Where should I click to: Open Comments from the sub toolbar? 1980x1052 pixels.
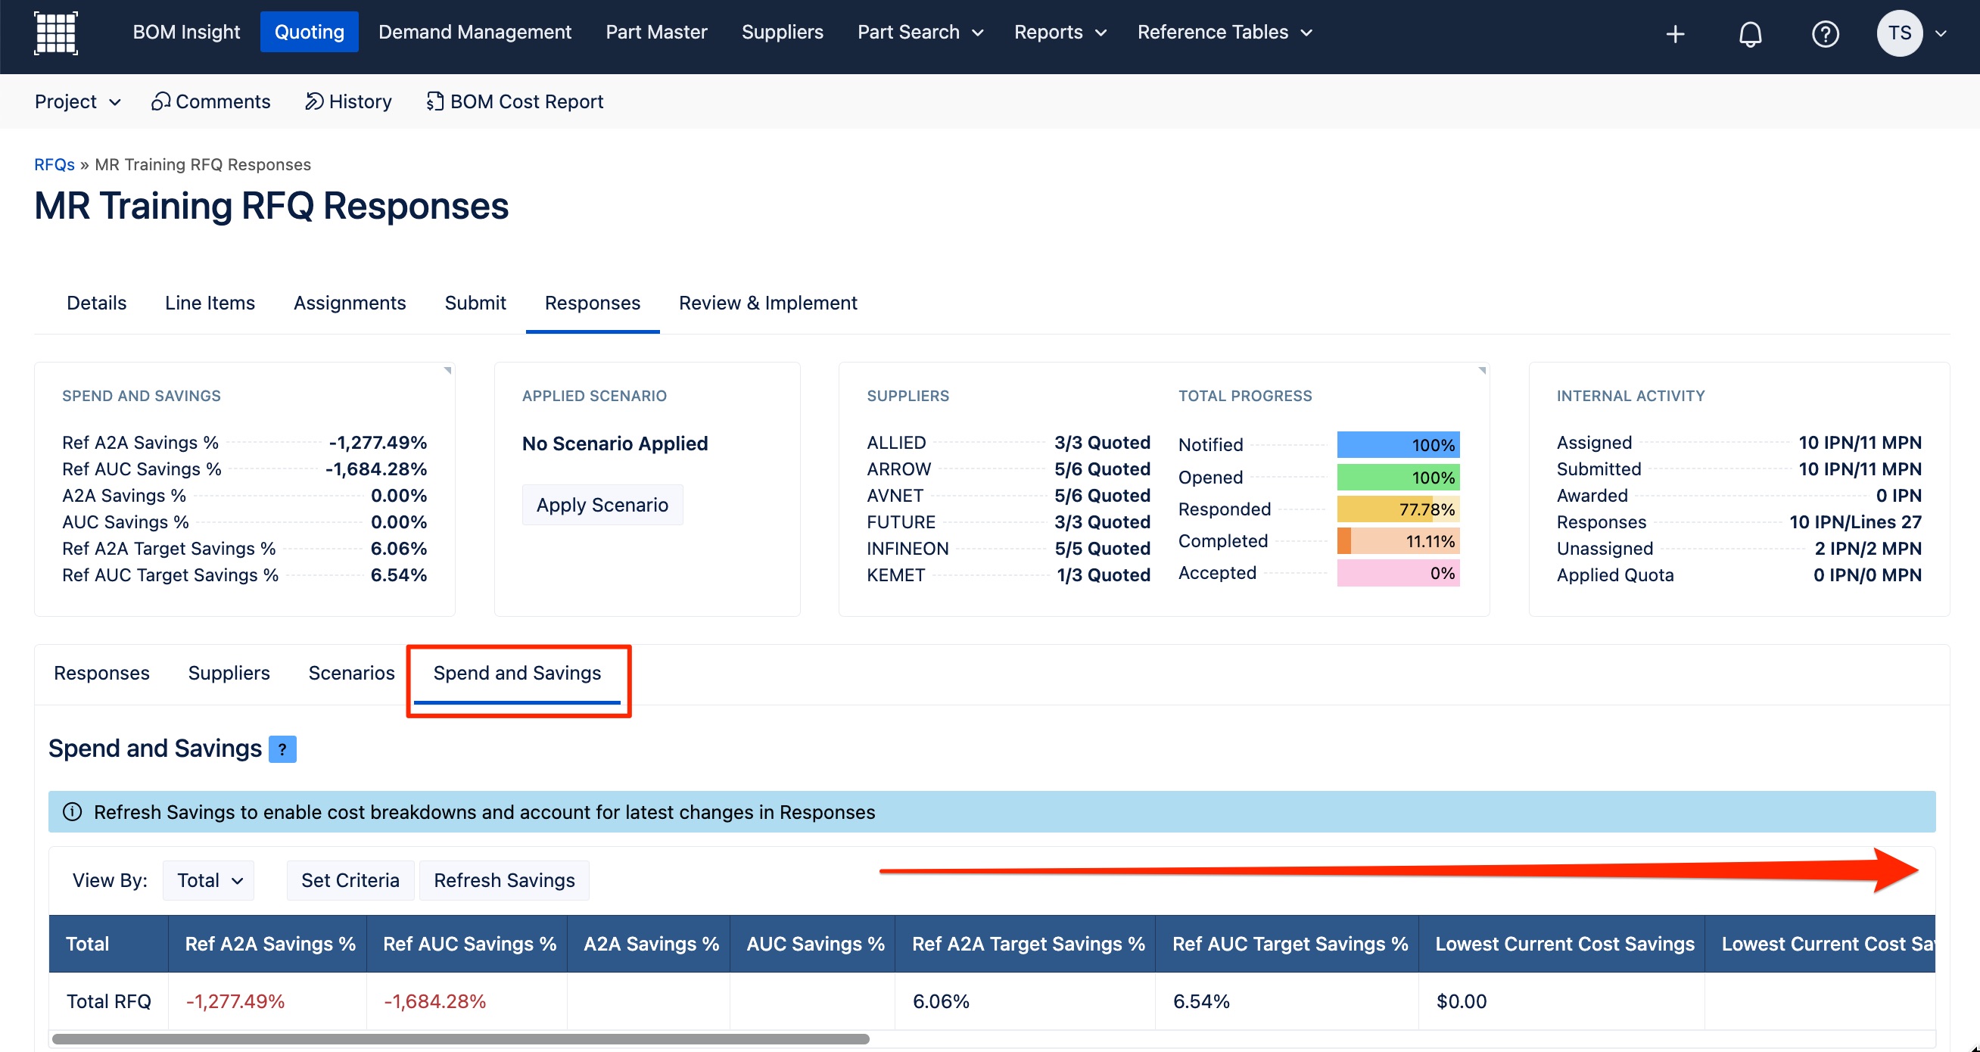(210, 101)
